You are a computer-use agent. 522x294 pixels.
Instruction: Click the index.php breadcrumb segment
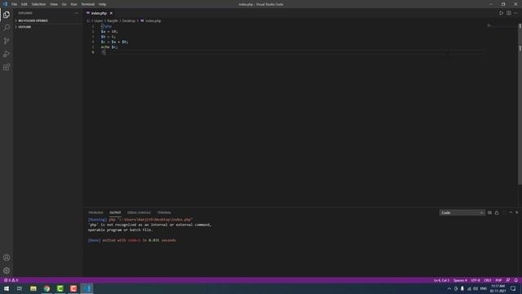pos(153,20)
